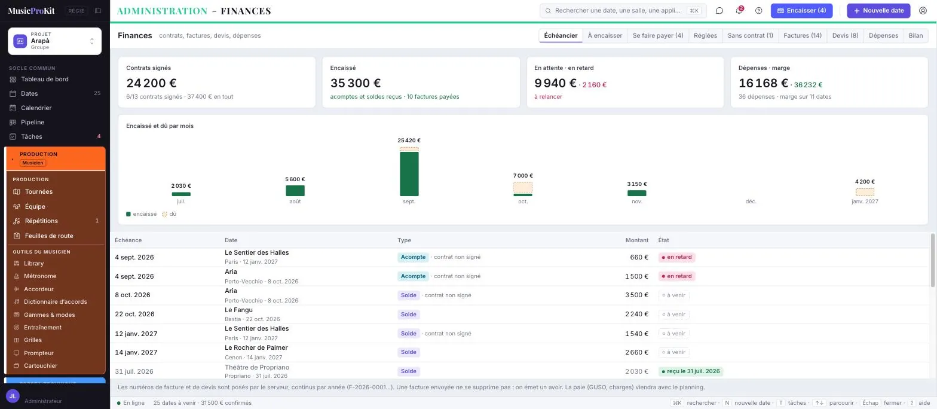Open the chat messages icon

[x=719, y=11]
